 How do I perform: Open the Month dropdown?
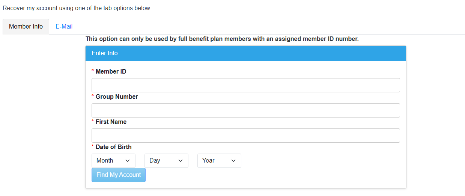click(113, 161)
